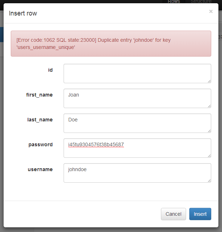Click the username textarea resize handle
This screenshot has height=232, width=222.
pyautogui.click(x=209, y=180)
